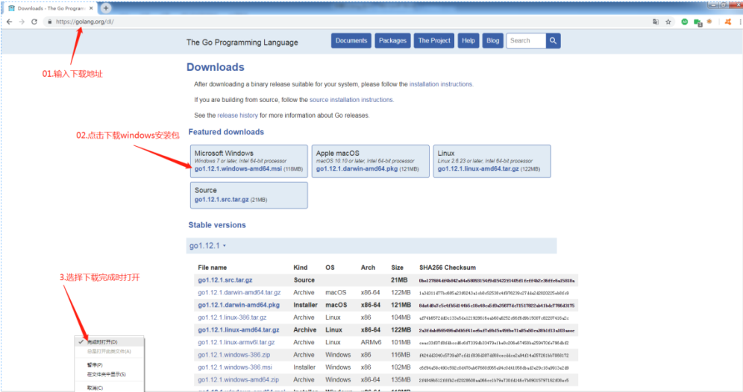Click the Search input field
The height and width of the screenshot is (392, 743).
pos(526,41)
